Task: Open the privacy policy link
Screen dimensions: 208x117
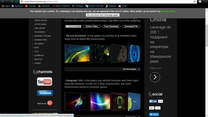Action: coord(168,11)
